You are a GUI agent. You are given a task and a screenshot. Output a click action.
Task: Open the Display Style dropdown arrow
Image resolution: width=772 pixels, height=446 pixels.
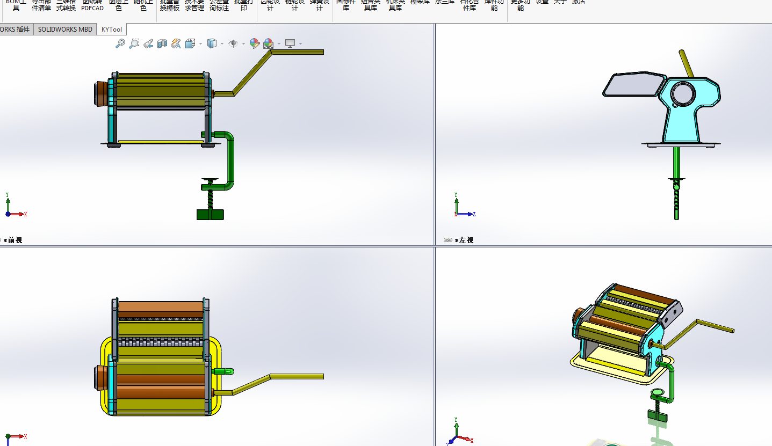[x=222, y=44]
